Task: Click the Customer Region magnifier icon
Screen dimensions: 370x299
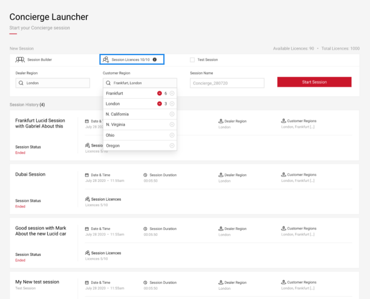Action: [x=108, y=83]
